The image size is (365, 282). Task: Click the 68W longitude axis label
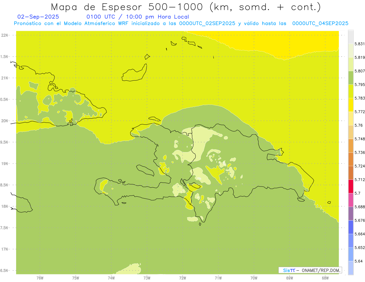[x=325, y=278]
